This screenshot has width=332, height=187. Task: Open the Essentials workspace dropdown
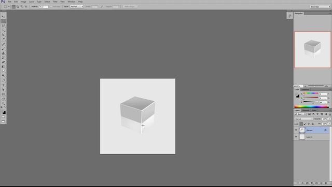pyautogui.click(x=320, y=7)
